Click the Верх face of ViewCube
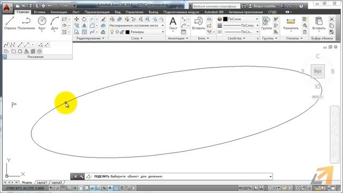Viewport: 343px width, 193px height. (x=318, y=71)
